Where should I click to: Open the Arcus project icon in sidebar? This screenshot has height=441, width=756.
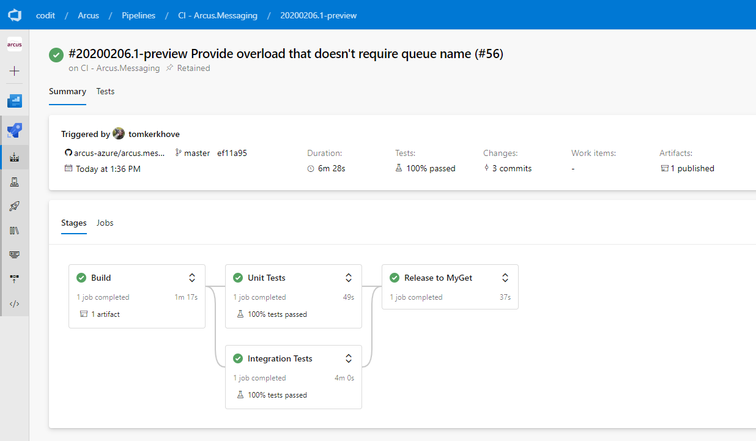coord(15,45)
